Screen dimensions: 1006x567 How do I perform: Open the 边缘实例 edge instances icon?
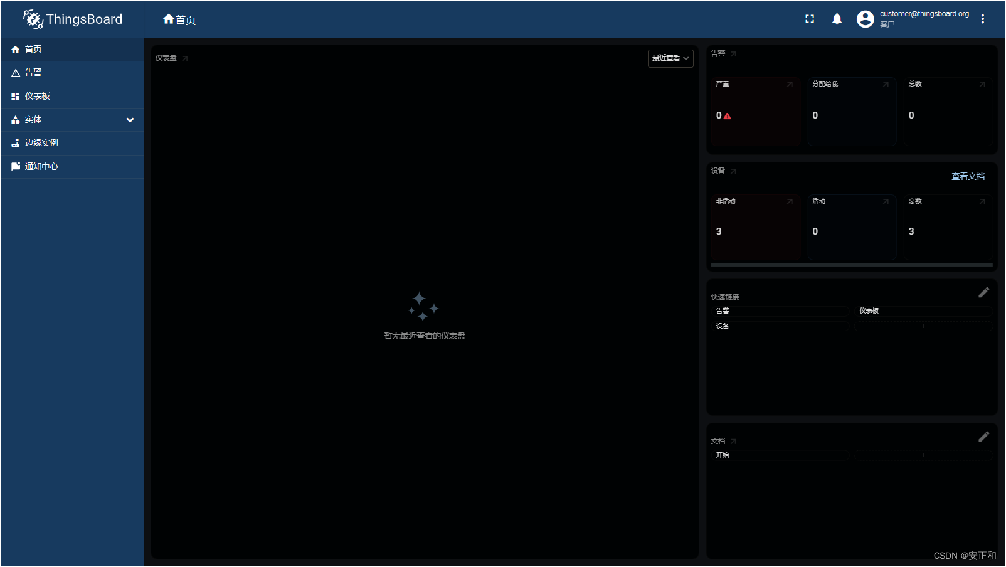(x=15, y=142)
